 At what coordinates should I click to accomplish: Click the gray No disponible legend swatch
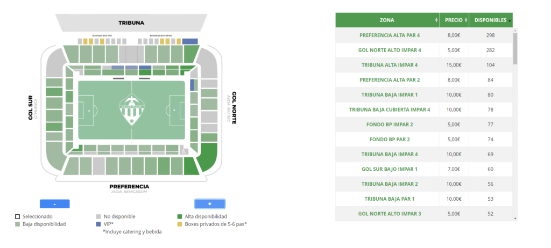(98, 216)
